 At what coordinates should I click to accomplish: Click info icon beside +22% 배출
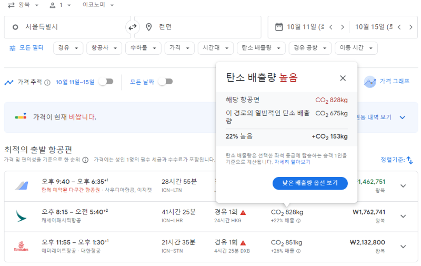298,221
